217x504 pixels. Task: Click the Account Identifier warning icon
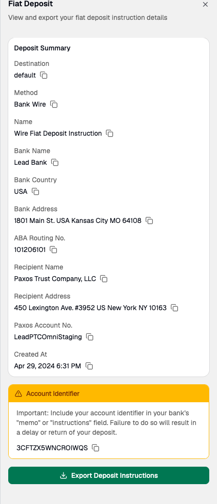point(18,394)
